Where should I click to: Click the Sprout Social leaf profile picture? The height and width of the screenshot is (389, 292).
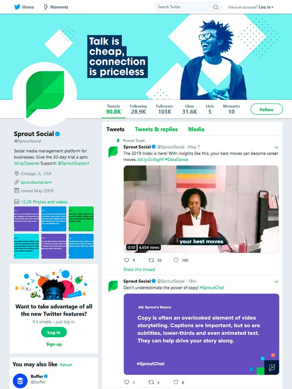(x=45, y=94)
